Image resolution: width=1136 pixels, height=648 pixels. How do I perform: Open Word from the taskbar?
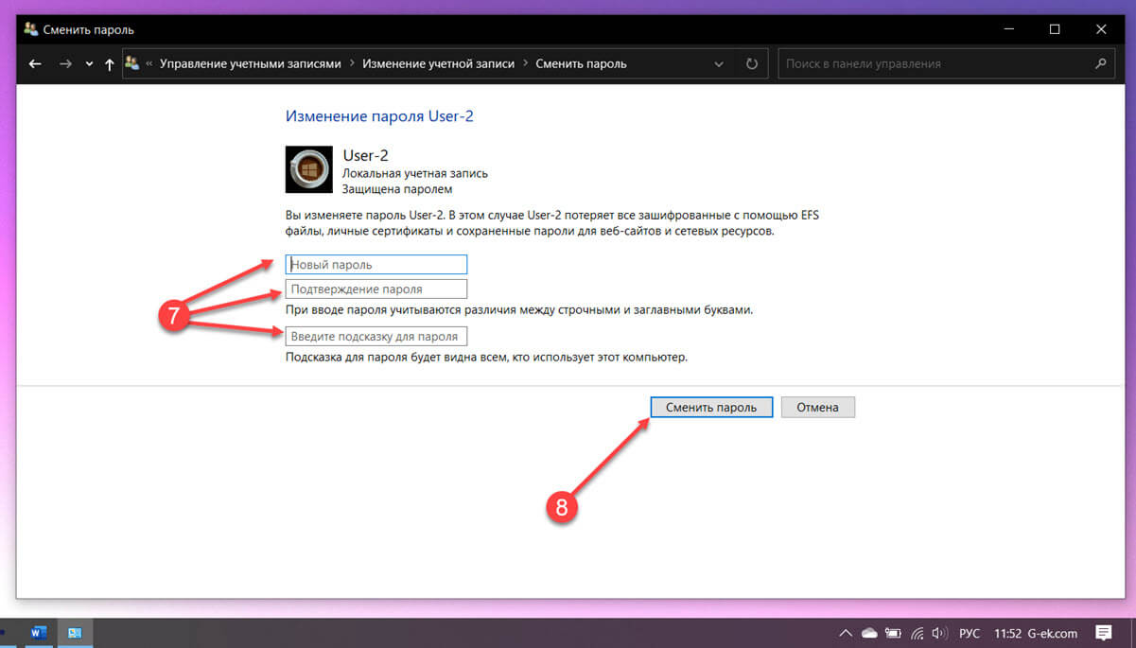pos(39,633)
